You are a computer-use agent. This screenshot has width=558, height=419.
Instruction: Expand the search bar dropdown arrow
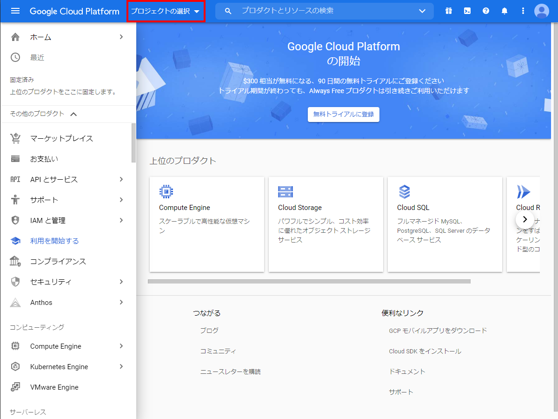coord(422,11)
